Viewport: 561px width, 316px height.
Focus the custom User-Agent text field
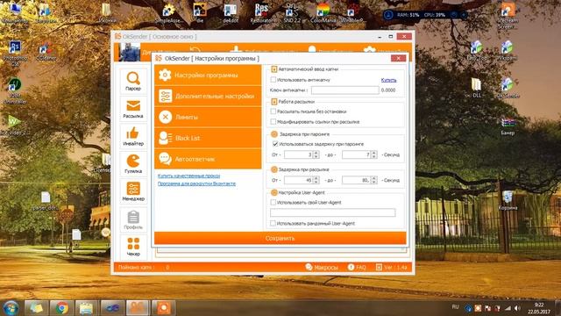[333, 212]
